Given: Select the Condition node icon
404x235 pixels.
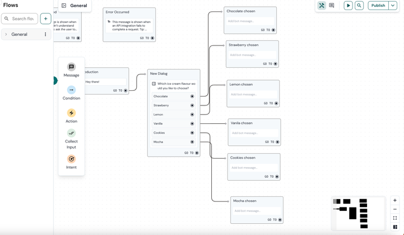Looking at the screenshot, I should [71, 90].
